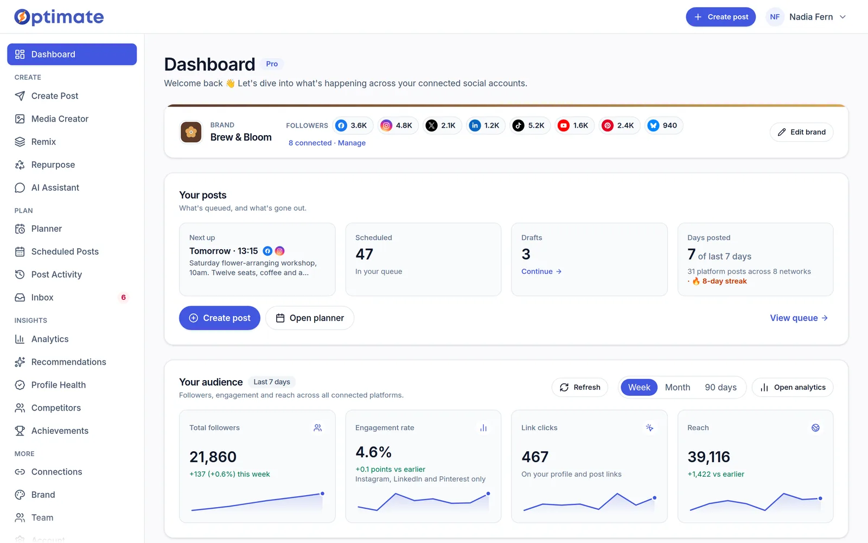
Task: Click Create post in Your posts section
Action: [x=220, y=318]
